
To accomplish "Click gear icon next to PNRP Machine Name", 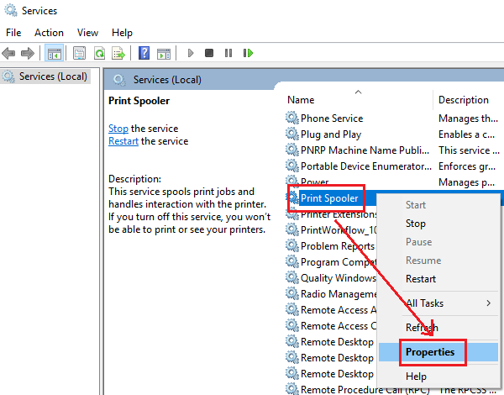I will (x=291, y=150).
